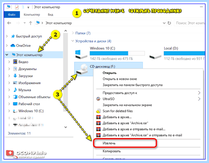Image resolution: width=209 pixels, height=163 pixels.
Task: Select the CD-дисковод (F:) drive icon
Action: click(82, 69)
